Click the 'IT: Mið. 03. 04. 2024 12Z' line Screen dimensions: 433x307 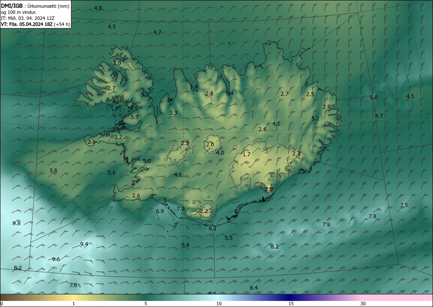pos(28,18)
